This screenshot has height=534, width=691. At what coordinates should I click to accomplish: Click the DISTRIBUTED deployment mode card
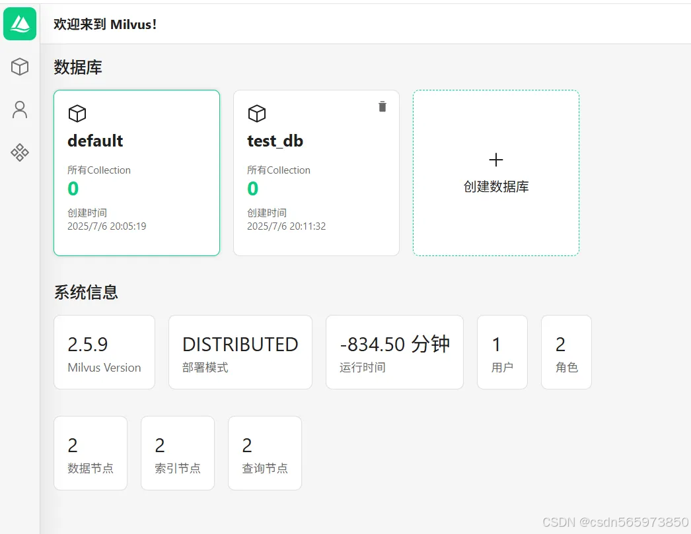[x=240, y=352]
